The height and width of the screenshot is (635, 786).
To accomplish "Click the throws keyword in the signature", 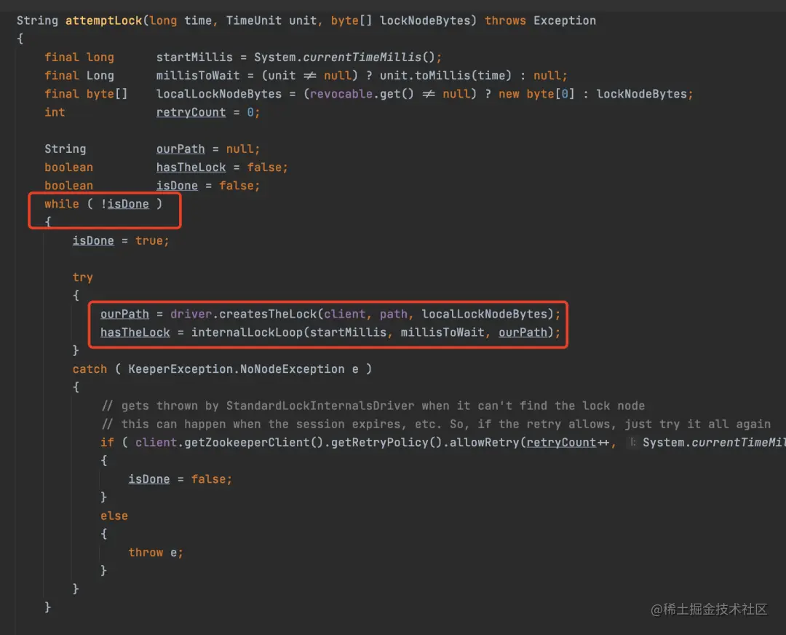I will [505, 20].
